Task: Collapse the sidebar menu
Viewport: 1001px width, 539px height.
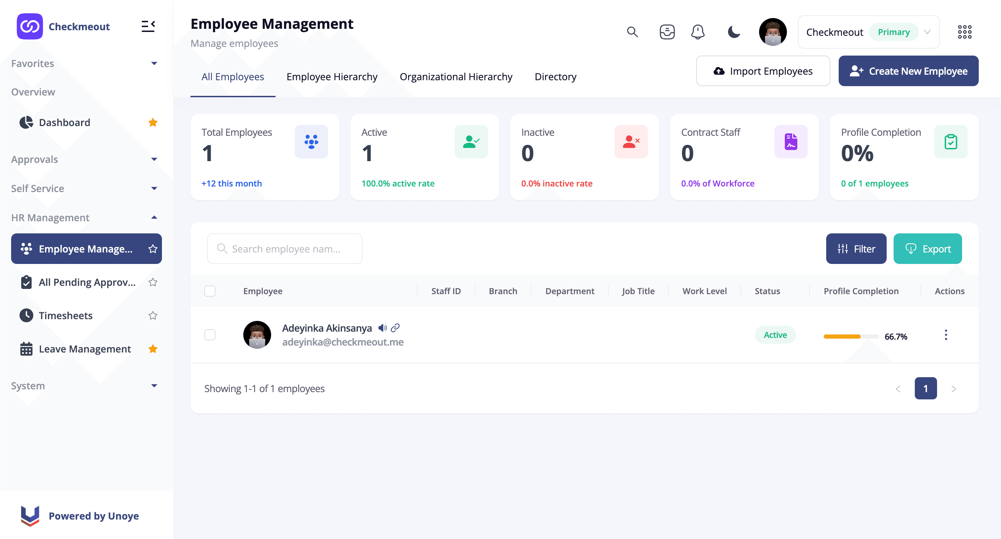Action: tap(148, 26)
